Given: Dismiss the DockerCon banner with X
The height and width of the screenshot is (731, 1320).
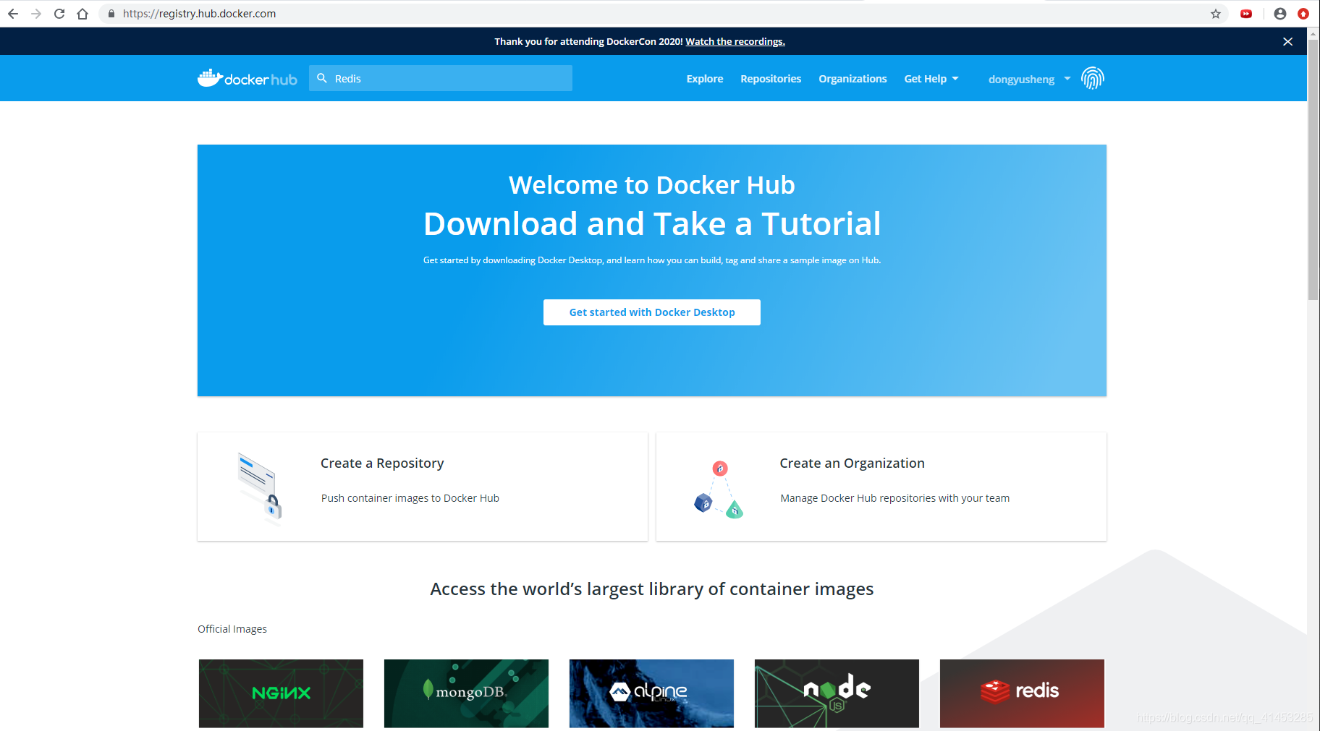Looking at the screenshot, I should 1287,41.
